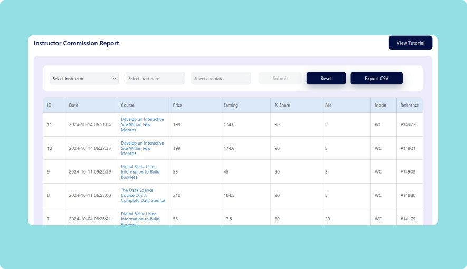Open course link in row ID 11

pyautogui.click(x=142, y=124)
